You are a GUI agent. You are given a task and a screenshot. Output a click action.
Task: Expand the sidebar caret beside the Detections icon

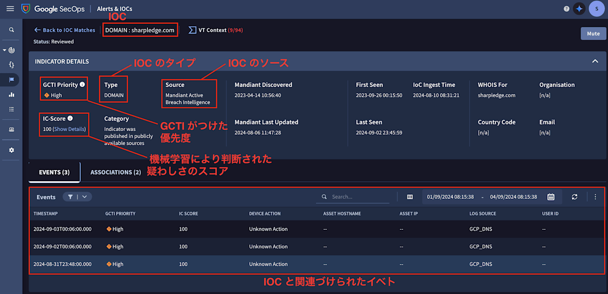click(5, 50)
